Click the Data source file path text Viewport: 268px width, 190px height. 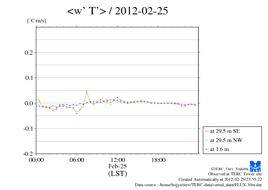tap(198, 185)
